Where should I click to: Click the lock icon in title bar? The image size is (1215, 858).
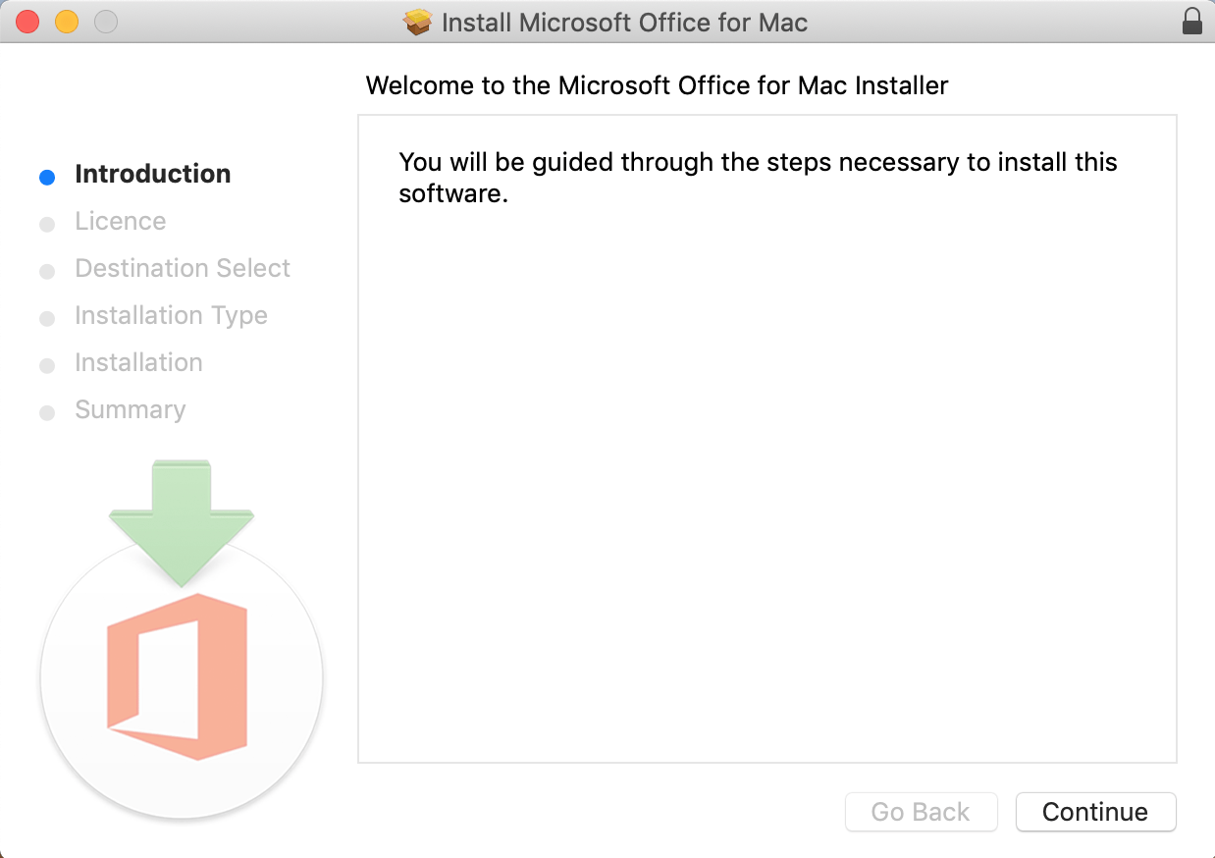[1192, 22]
